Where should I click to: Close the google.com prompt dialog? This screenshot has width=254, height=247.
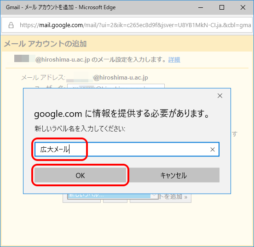tap(220, 96)
